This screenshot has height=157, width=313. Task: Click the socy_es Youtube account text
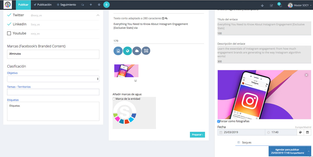click(x=35, y=34)
